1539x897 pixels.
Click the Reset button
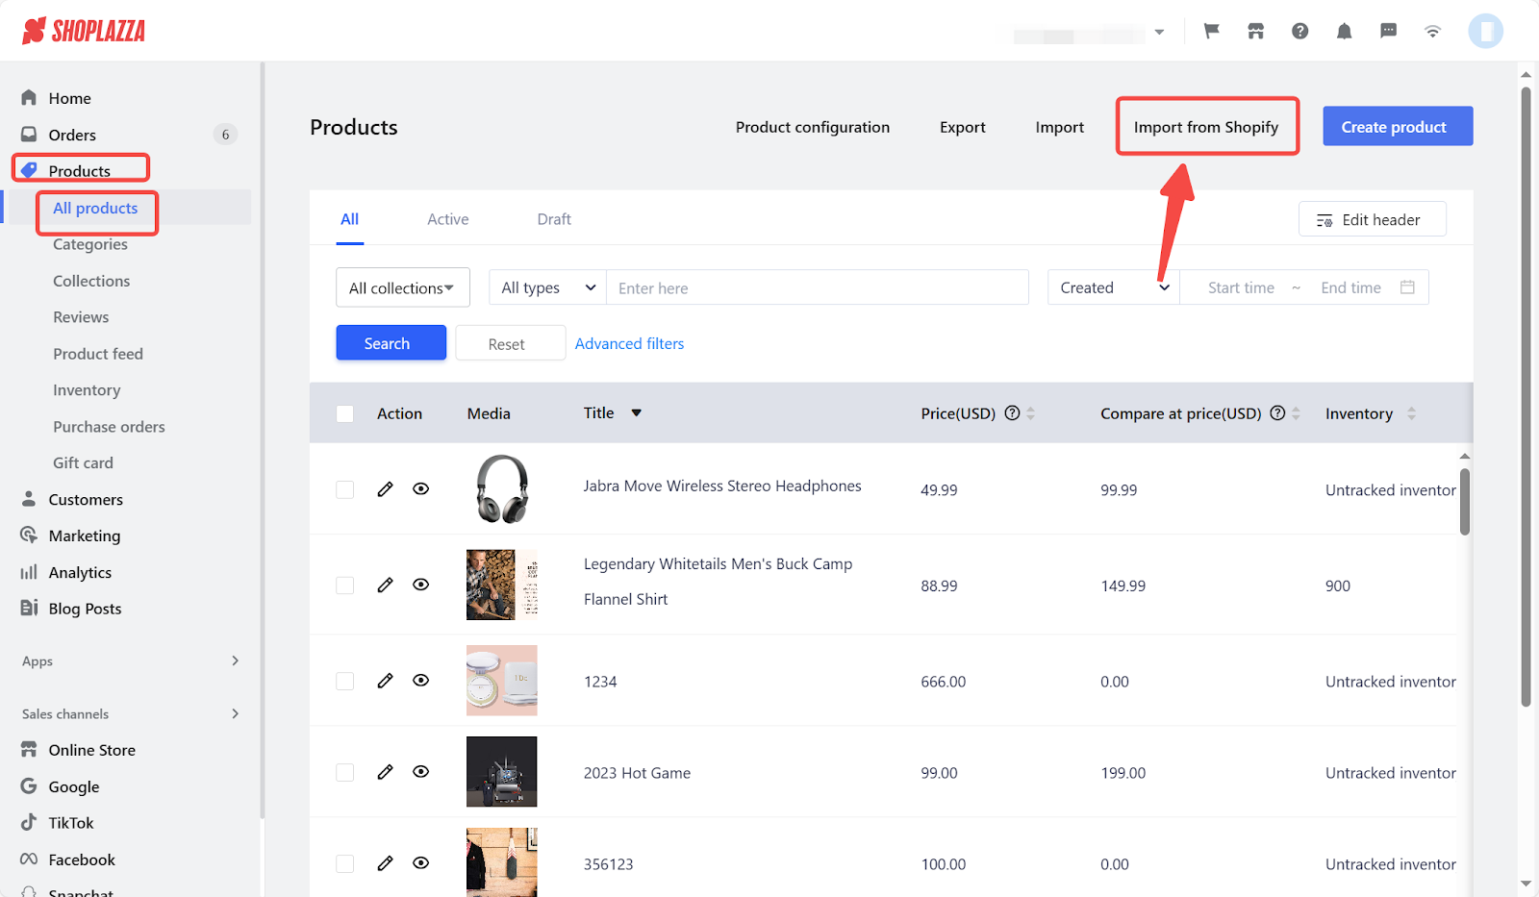pyautogui.click(x=510, y=343)
